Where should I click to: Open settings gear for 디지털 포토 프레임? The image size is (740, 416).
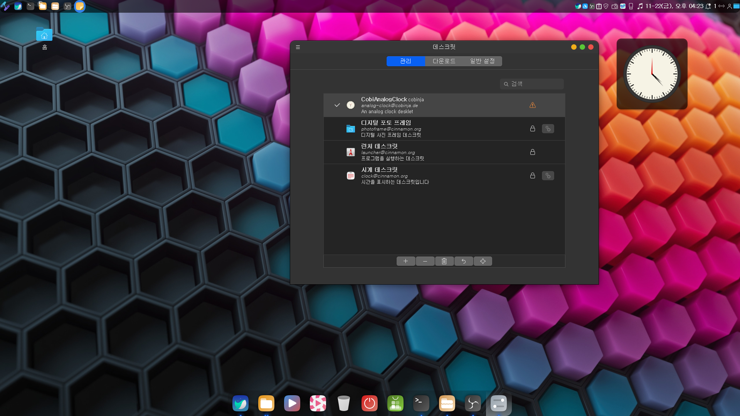(x=548, y=129)
